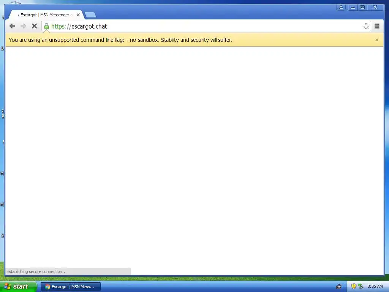Image resolution: width=389 pixels, height=292 pixels.
Task: Stop loading the page with X button
Action: (34, 26)
